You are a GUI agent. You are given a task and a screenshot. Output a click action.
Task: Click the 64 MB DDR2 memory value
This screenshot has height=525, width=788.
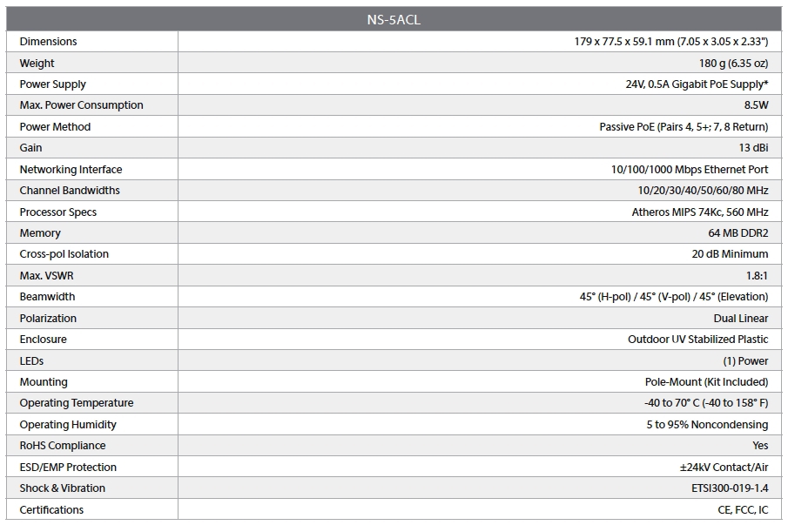coord(738,233)
